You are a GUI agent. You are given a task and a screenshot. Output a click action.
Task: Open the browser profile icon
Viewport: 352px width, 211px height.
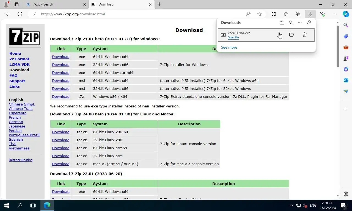[6, 4]
